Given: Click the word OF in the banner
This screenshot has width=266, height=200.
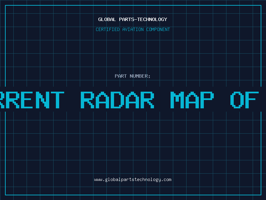Looking at the screenshot, I should click(245, 99).
